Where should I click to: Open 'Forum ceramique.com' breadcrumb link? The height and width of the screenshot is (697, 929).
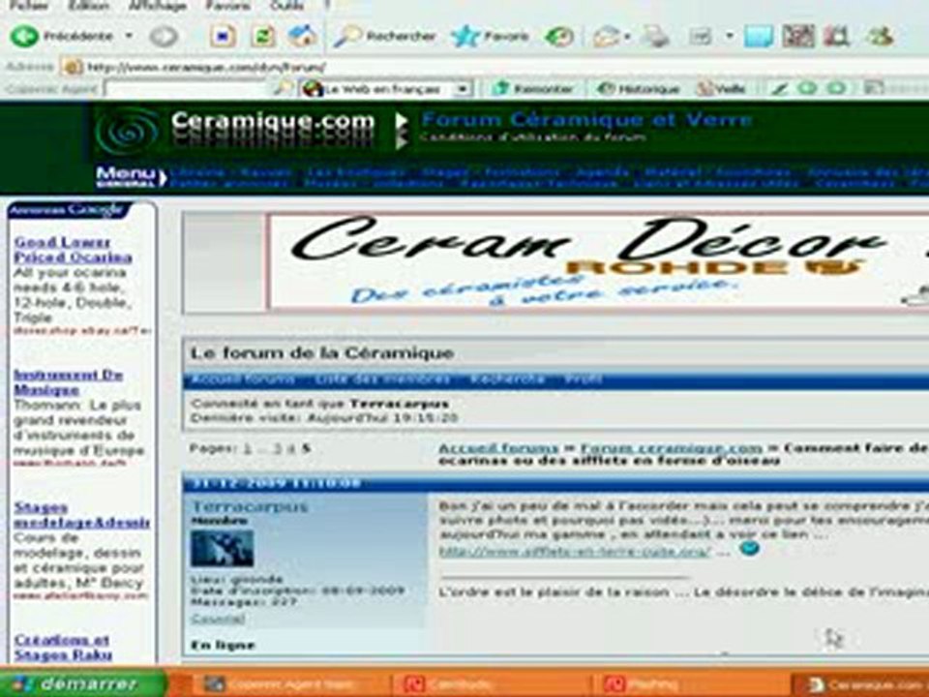672,448
